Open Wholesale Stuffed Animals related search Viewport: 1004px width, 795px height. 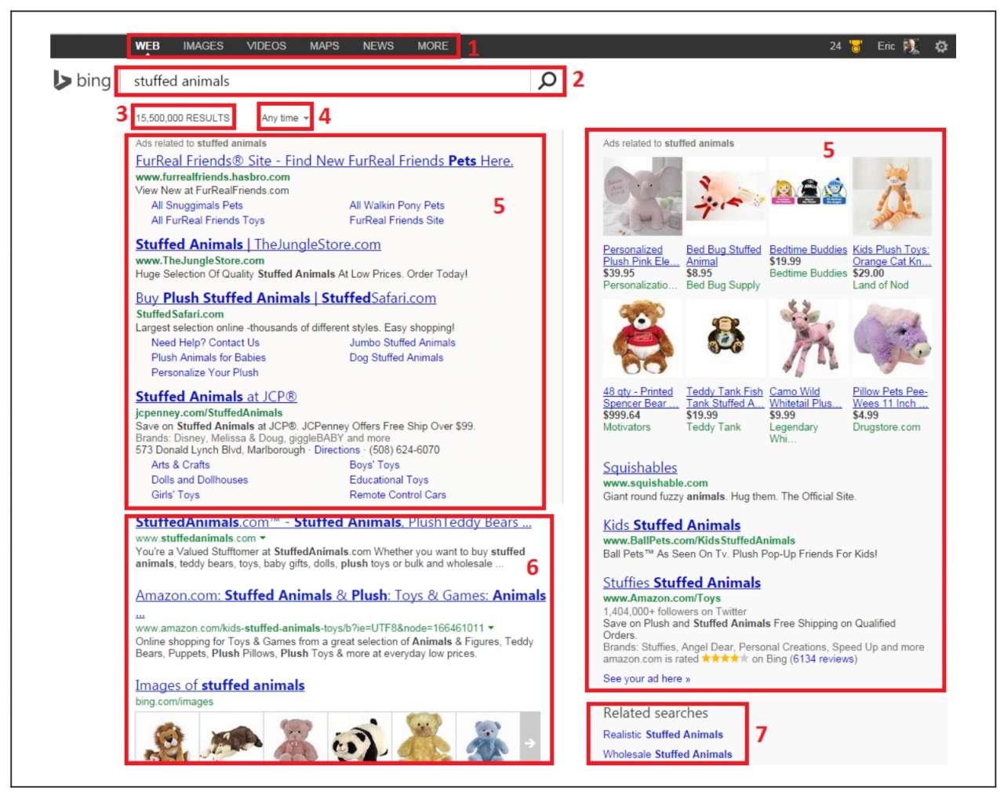pyautogui.click(x=668, y=754)
